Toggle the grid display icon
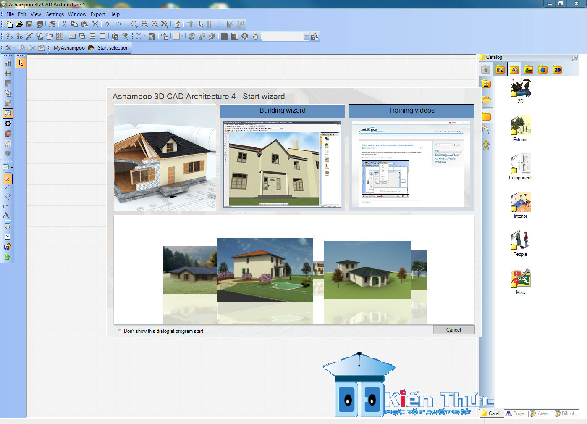 (x=190, y=24)
